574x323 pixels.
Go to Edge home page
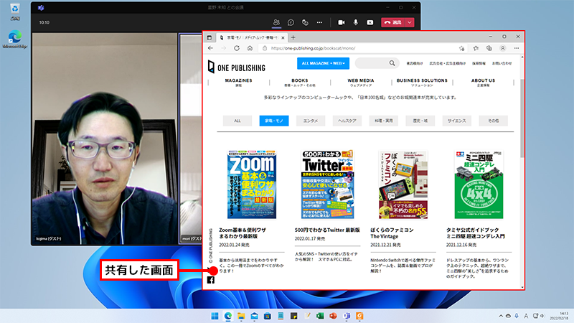tap(250, 48)
